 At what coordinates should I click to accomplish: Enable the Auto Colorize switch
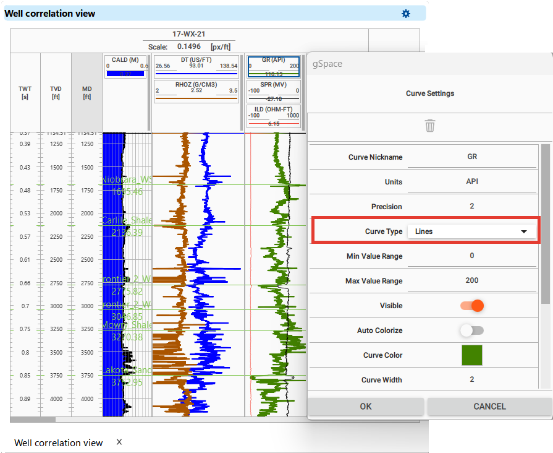point(472,330)
